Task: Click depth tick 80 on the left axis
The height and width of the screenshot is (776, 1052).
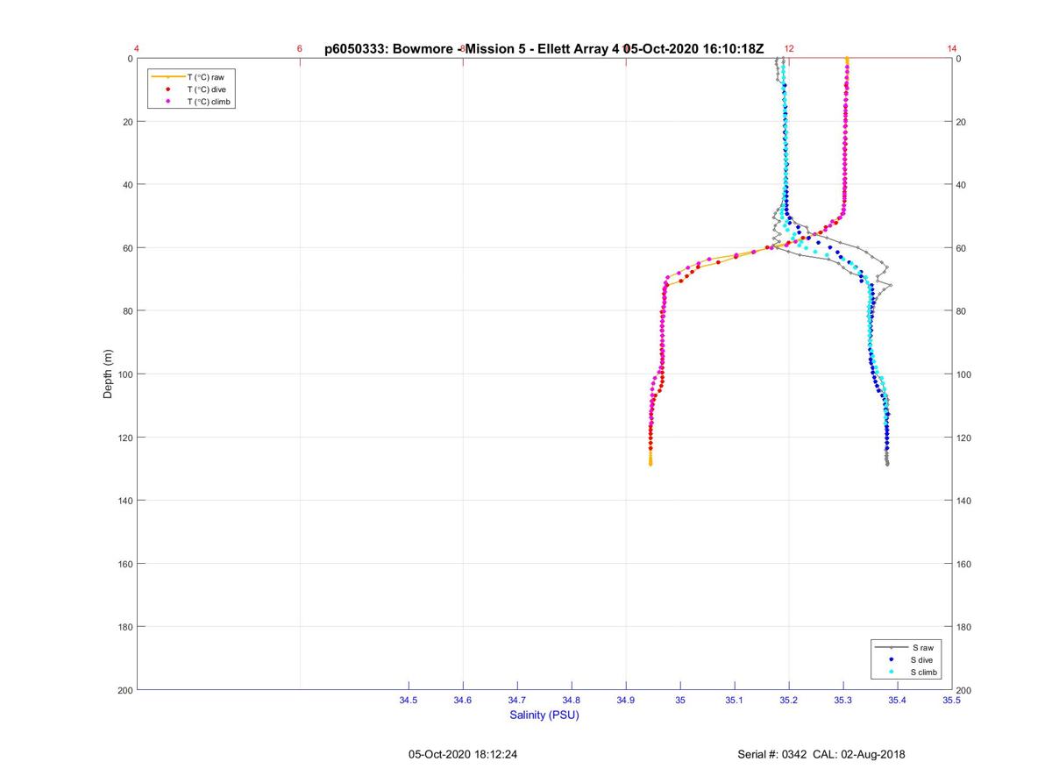Action: coord(127,311)
